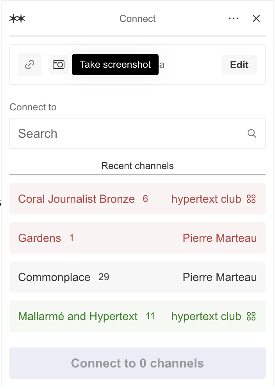The width and height of the screenshot is (275, 389).
Task: Click Pierre Marteau on the Commonplace row
Action: point(220,277)
